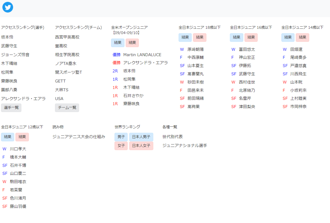Select 津田梨央 semifinalist entry
This screenshot has height=223, width=330.
[247, 107]
